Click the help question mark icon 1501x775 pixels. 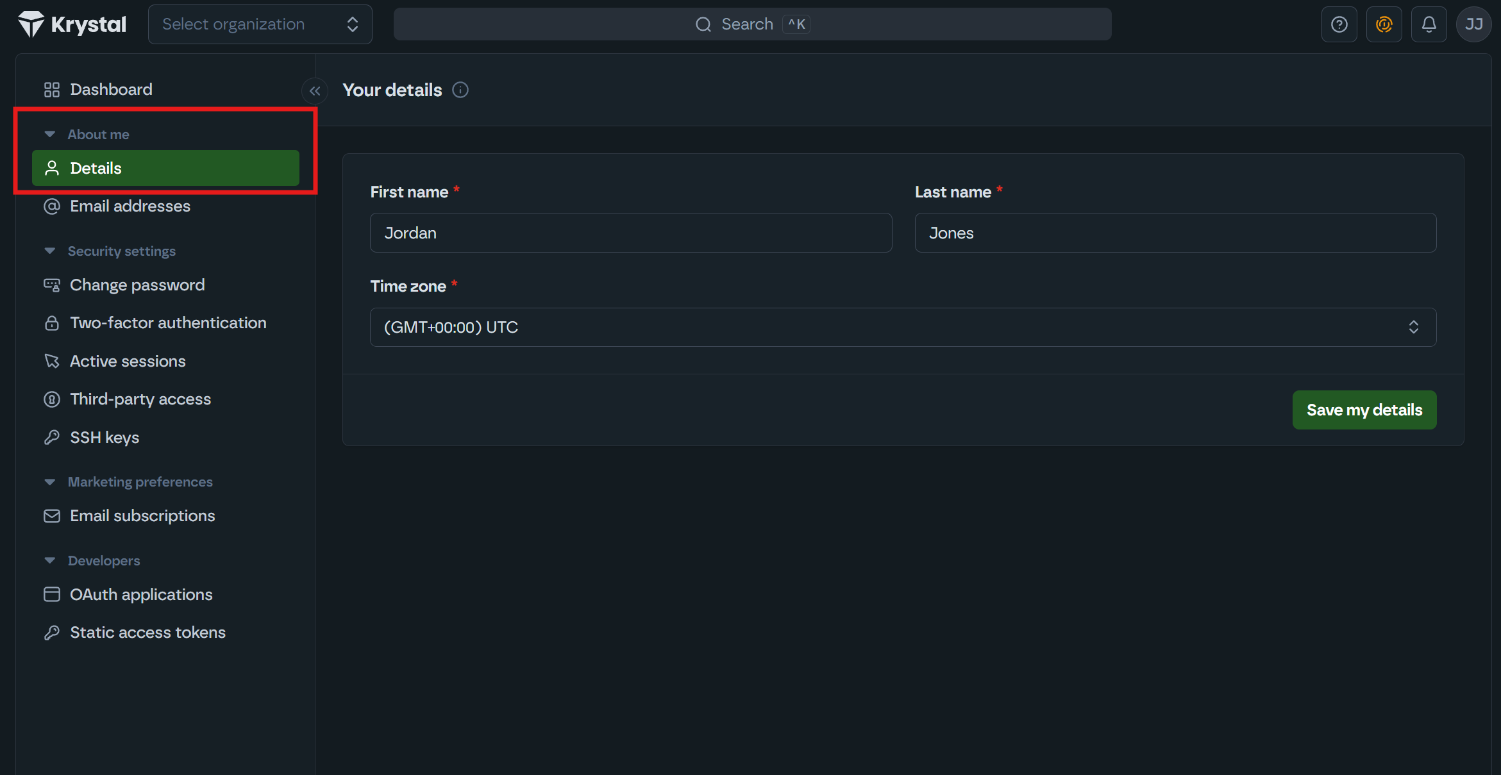(x=1339, y=24)
